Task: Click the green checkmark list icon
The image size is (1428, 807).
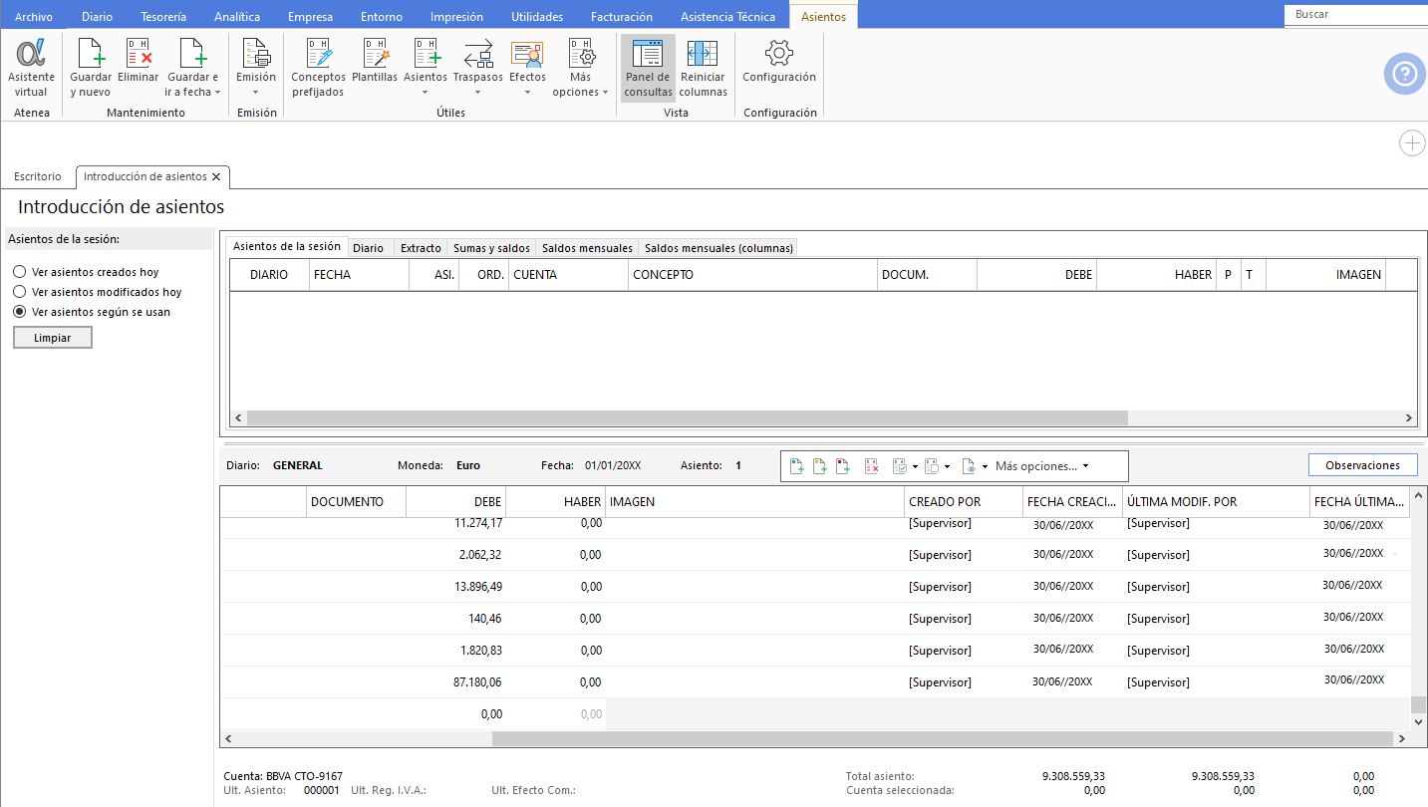Action: (x=899, y=465)
